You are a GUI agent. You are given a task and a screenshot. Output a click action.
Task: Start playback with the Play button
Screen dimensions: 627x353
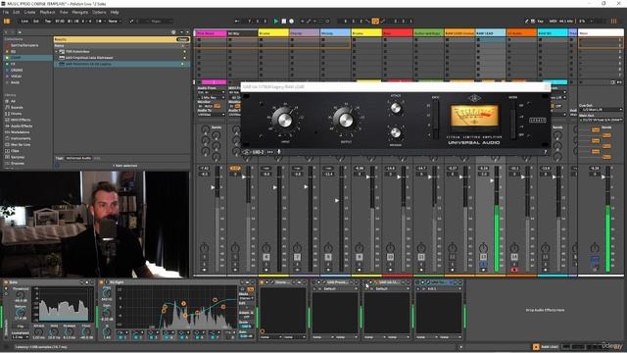pyautogui.click(x=275, y=21)
